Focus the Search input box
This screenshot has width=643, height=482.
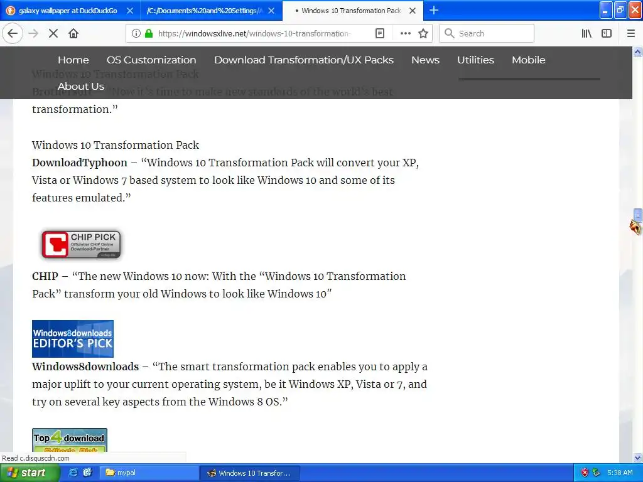pos(487,33)
